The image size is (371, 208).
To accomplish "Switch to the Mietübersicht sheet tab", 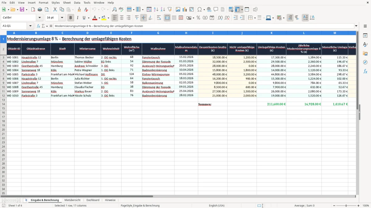I will 72,200.
